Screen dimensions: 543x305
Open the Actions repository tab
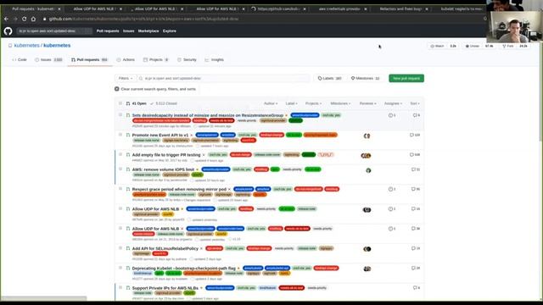point(126,60)
